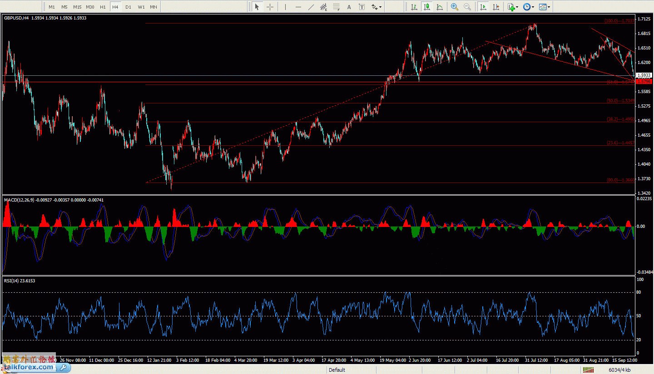Image resolution: width=654 pixels, height=374 pixels.
Task: Switch chart to candlesticks
Action: click(427, 7)
